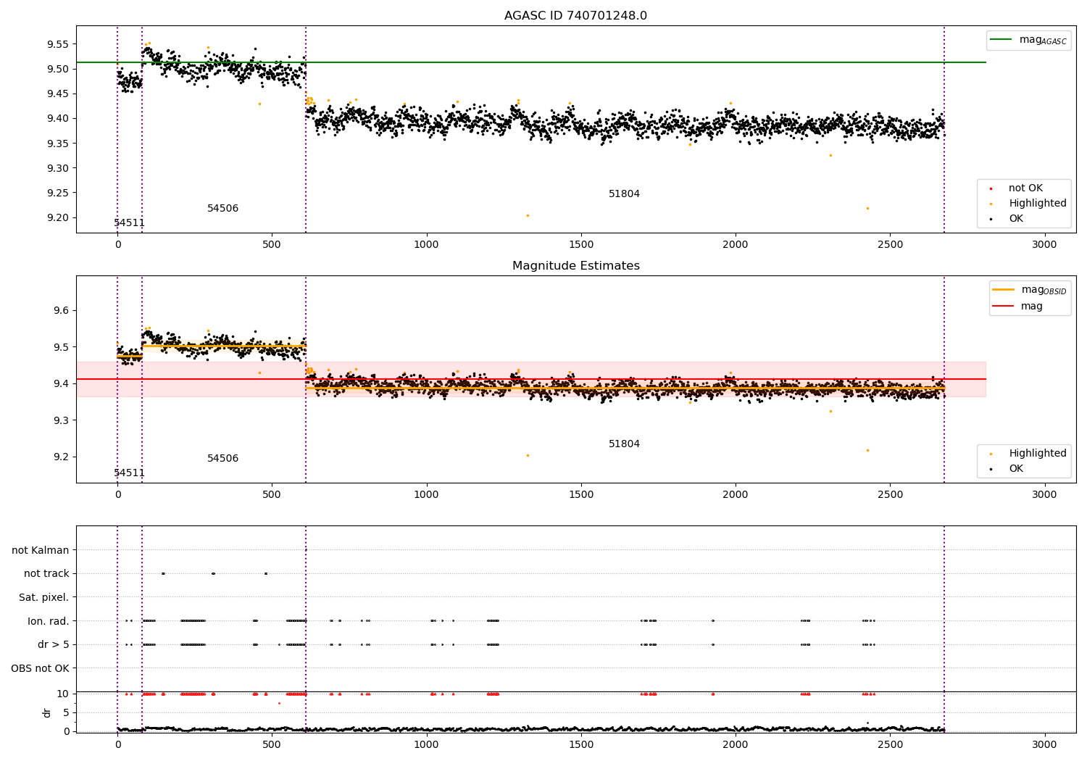Click the 3000 x-tick of the top plot

1044,244
